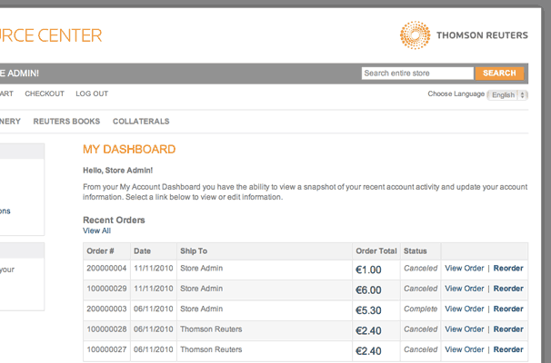551x363 pixels.
Task: Open the COLLATERALS category
Action: 141,122
